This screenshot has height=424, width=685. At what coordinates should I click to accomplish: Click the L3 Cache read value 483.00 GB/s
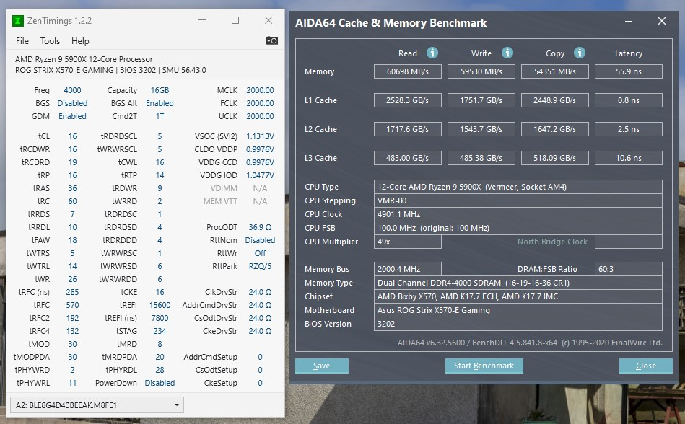coord(408,158)
